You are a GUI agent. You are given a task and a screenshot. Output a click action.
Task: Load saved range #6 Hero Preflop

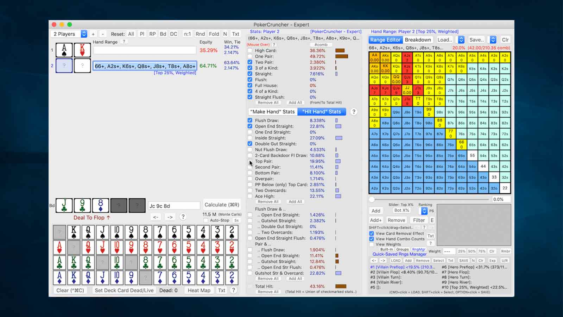click(x=474, y=267)
